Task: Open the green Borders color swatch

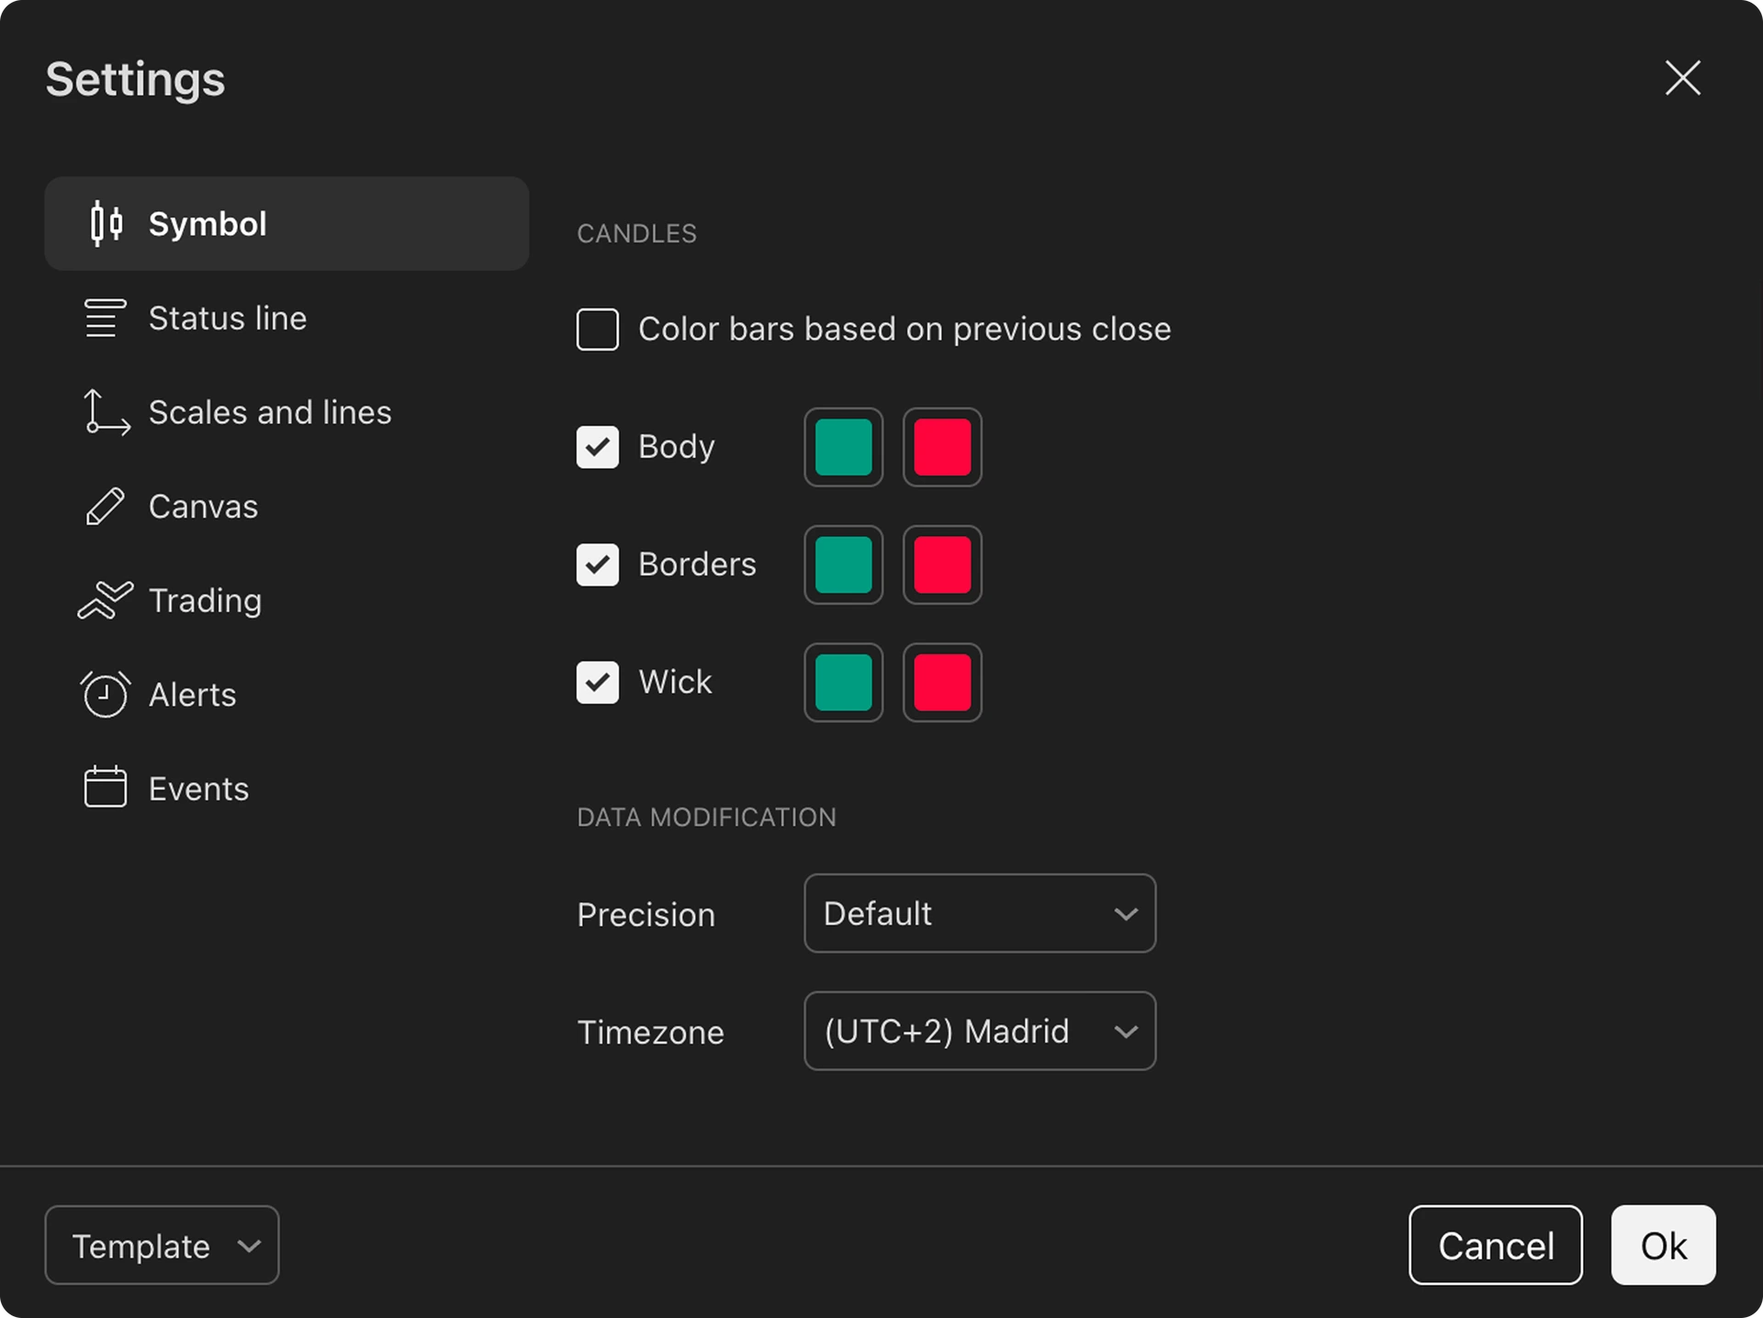Action: (844, 564)
